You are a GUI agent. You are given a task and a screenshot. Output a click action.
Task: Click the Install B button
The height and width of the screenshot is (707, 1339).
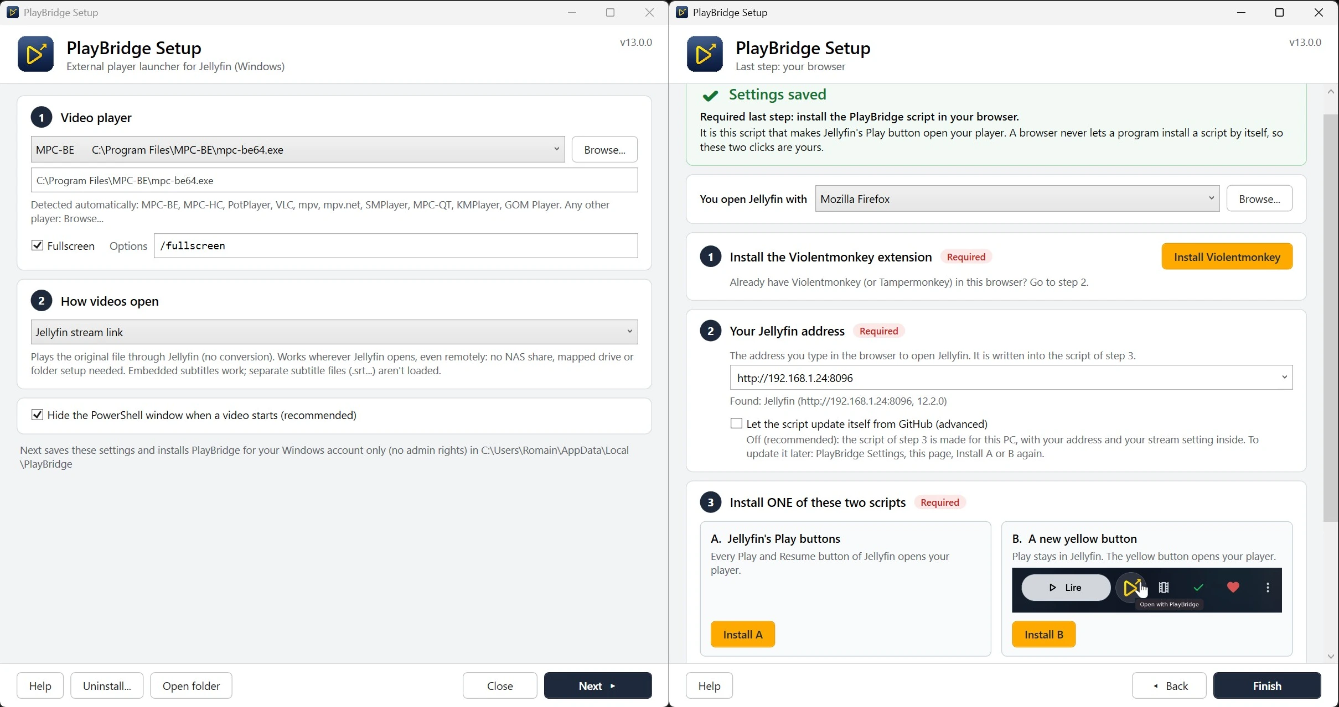[1044, 634]
